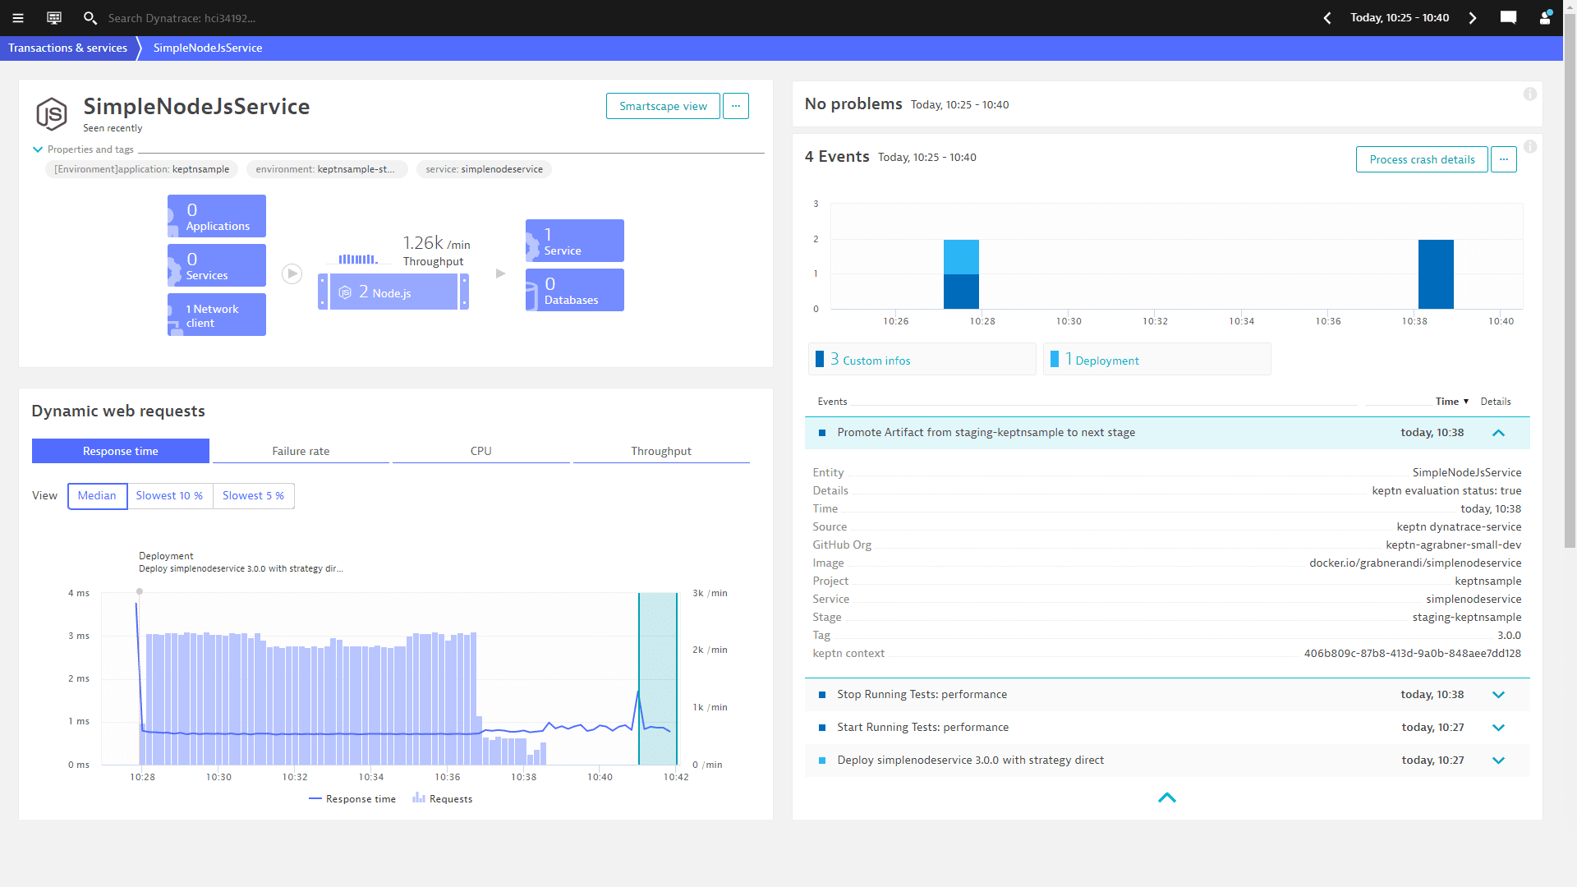Click keptn context value 406b809c-87b8...

(1413, 654)
